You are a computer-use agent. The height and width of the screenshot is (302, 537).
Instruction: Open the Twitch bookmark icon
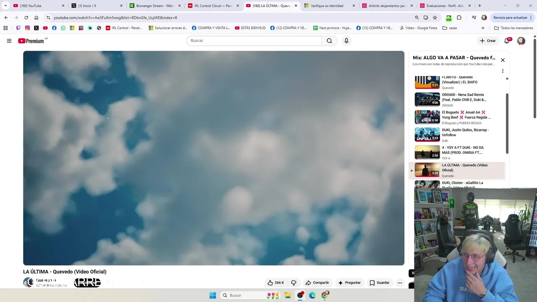pos(18,28)
